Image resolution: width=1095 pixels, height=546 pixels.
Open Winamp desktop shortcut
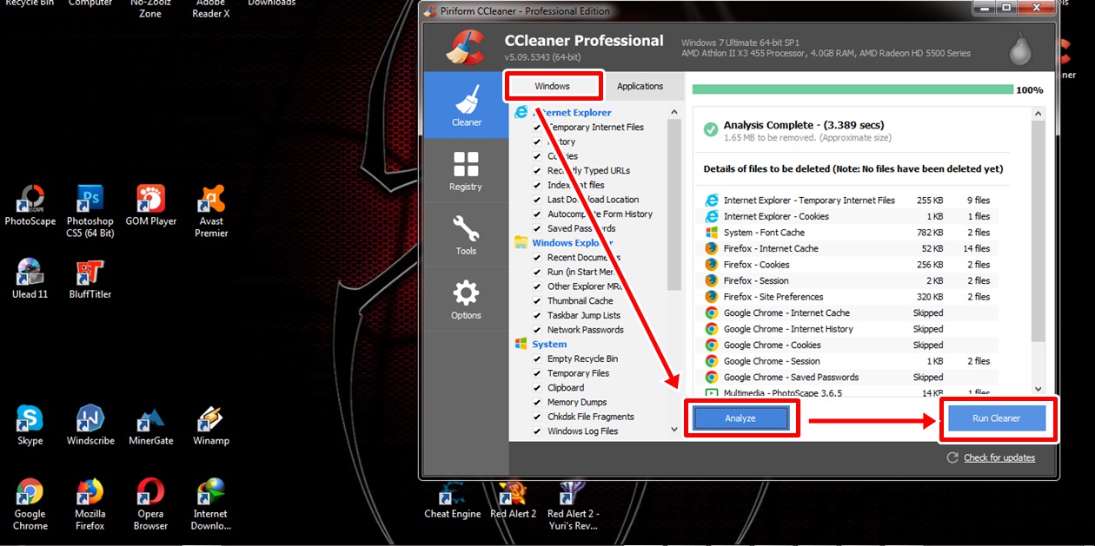(211, 425)
